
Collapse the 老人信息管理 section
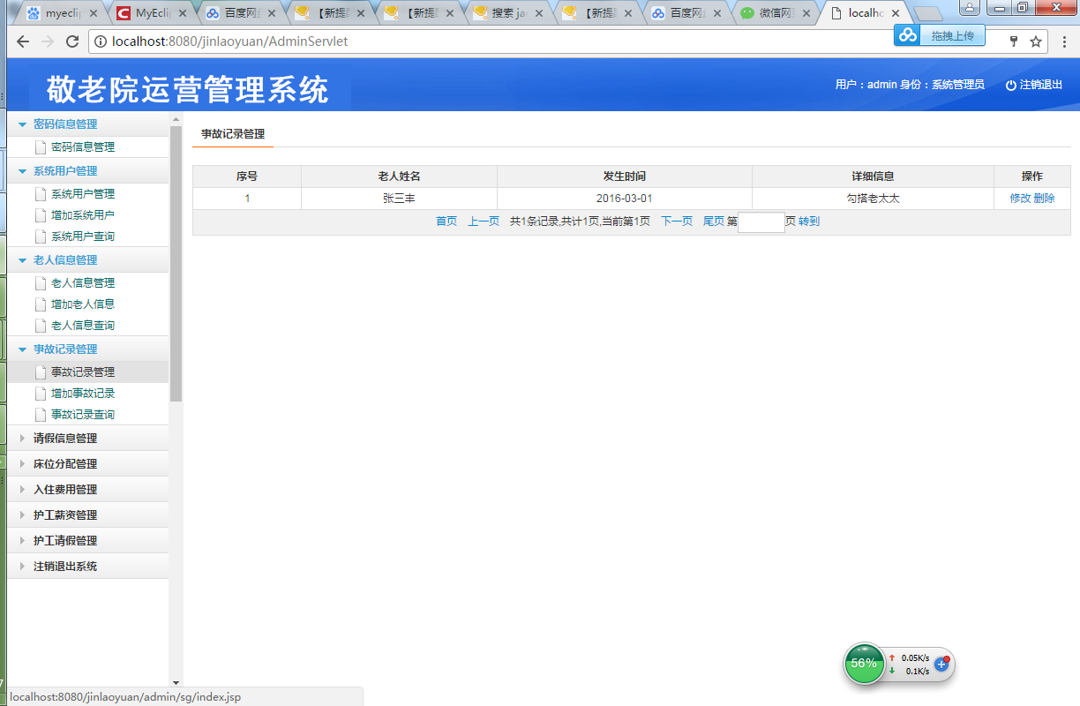[22, 260]
